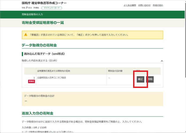Screen dimensions: 186x133
Task: Open the よくある質問 link
Action: pyautogui.click(x=130, y=5)
